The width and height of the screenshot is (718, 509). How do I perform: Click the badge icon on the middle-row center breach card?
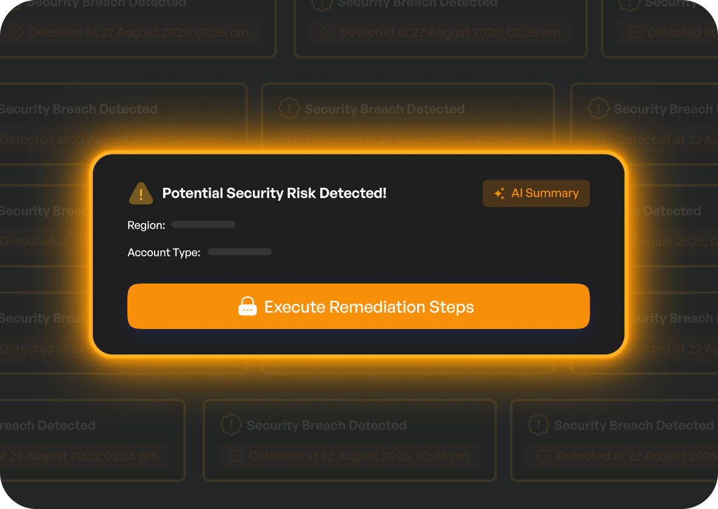click(289, 109)
